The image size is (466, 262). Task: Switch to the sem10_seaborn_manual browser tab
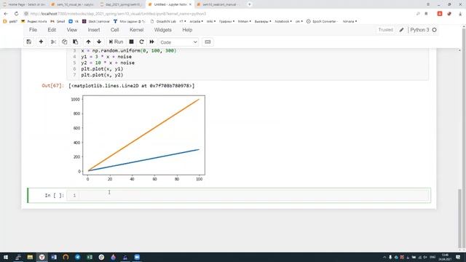pos(219,4)
